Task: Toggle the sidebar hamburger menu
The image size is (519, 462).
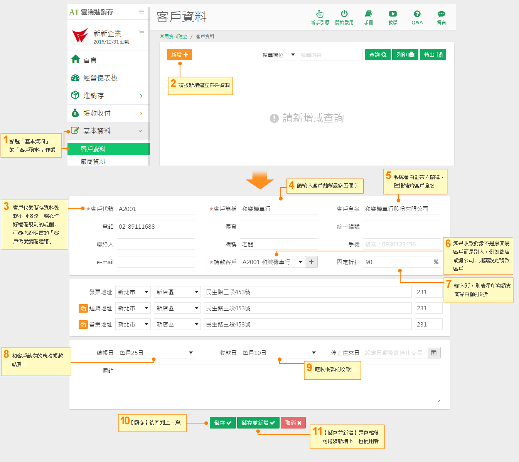Action: (x=142, y=12)
